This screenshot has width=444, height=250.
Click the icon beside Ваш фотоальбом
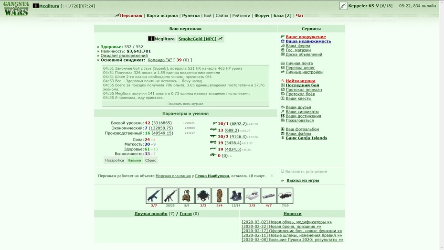(x=282, y=129)
